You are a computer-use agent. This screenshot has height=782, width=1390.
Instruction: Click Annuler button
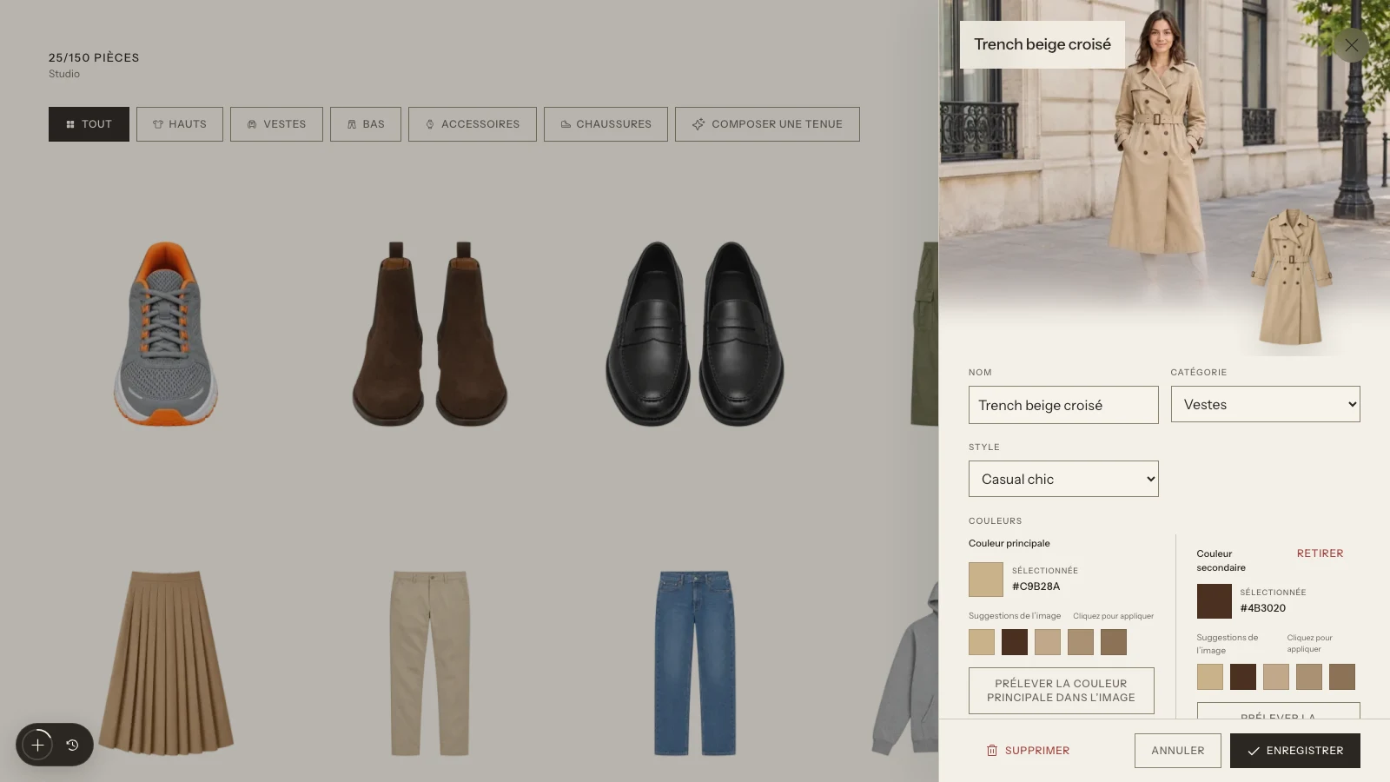coord(1178,751)
